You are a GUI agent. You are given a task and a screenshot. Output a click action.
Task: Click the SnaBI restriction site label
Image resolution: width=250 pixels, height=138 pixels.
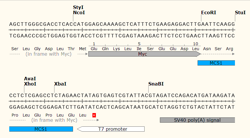pyautogui.click(x=156, y=84)
